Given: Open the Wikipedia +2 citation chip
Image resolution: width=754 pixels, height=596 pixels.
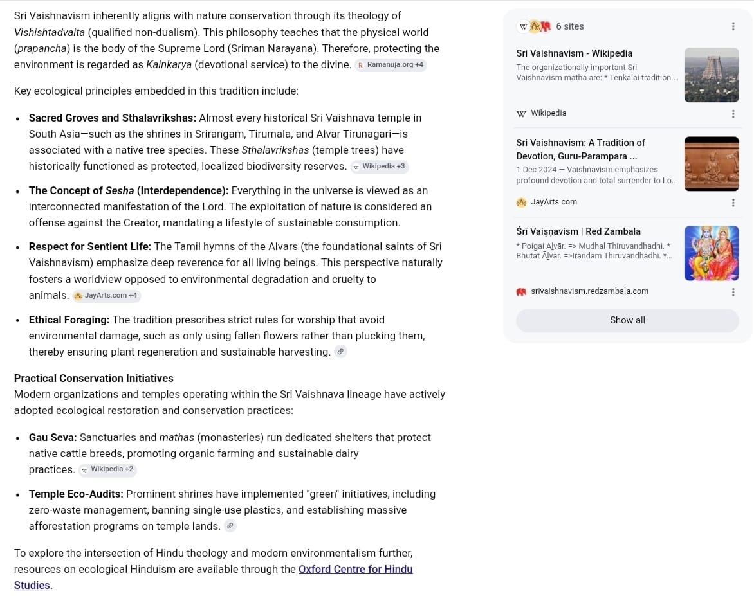Looking at the screenshot, I should [x=107, y=469].
